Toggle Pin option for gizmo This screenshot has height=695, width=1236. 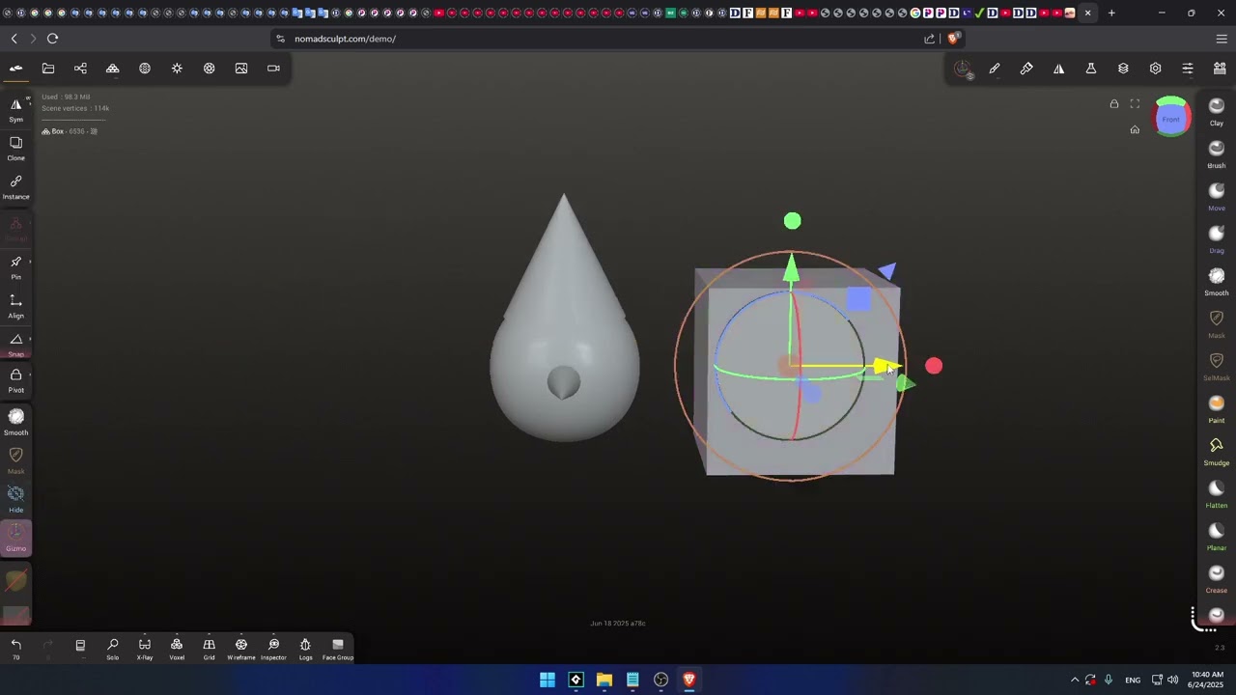(16, 267)
